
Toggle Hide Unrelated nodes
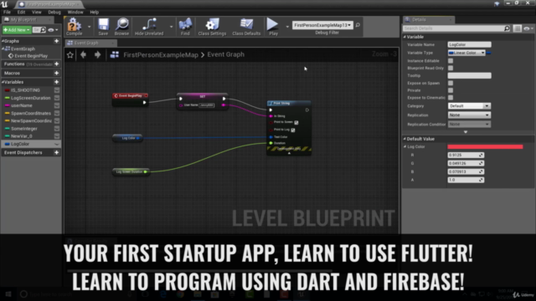149,27
